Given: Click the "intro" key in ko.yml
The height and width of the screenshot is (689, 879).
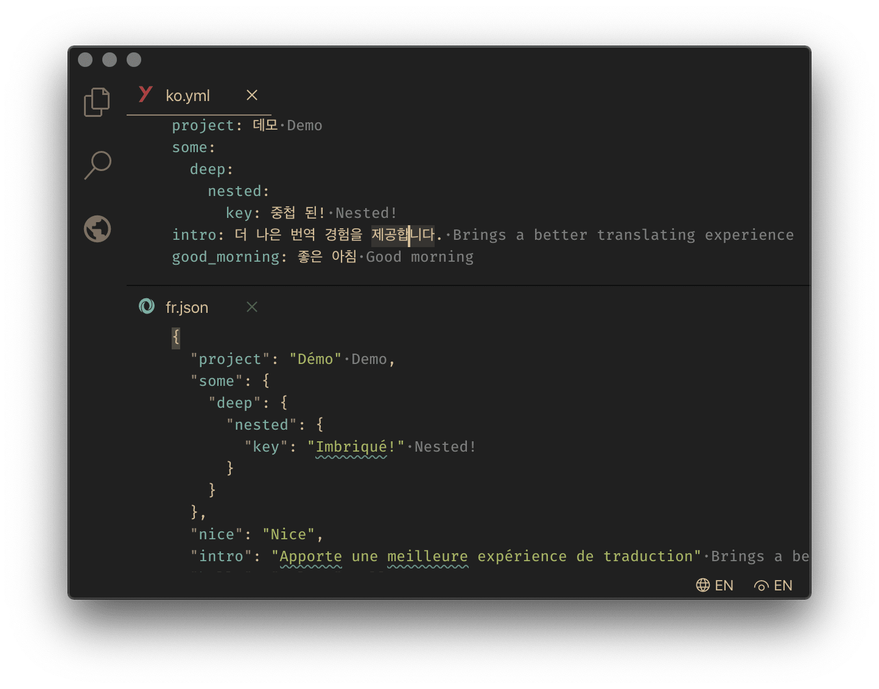Looking at the screenshot, I should click(194, 235).
